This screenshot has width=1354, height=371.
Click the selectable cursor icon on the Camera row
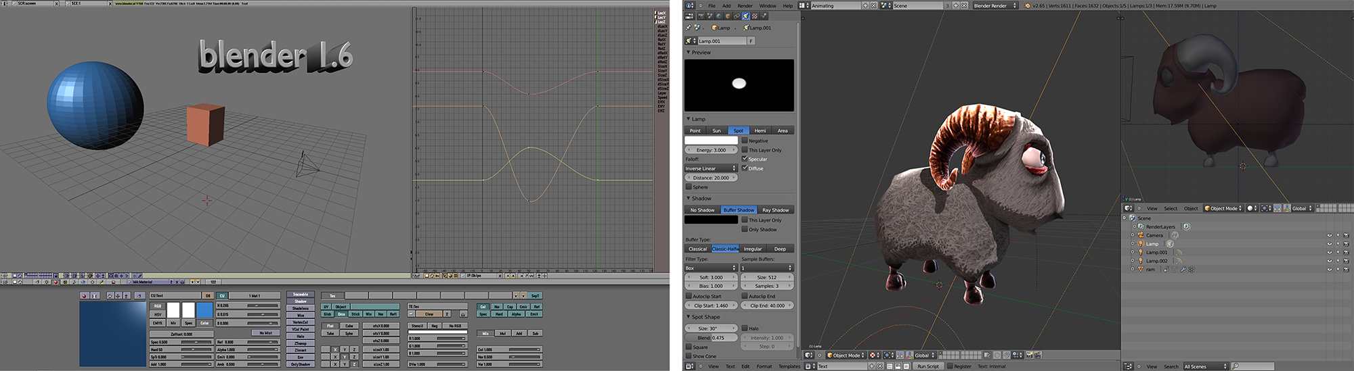point(1338,235)
